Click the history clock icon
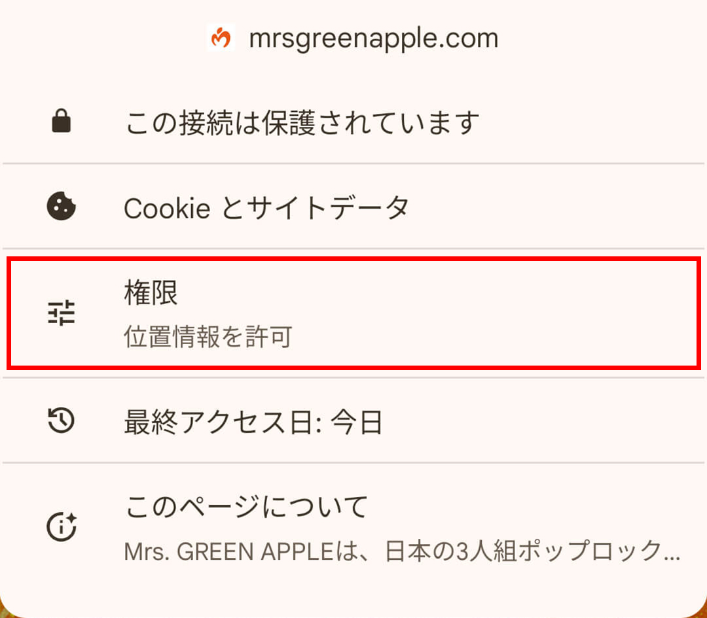The image size is (707, 618). 62,421
